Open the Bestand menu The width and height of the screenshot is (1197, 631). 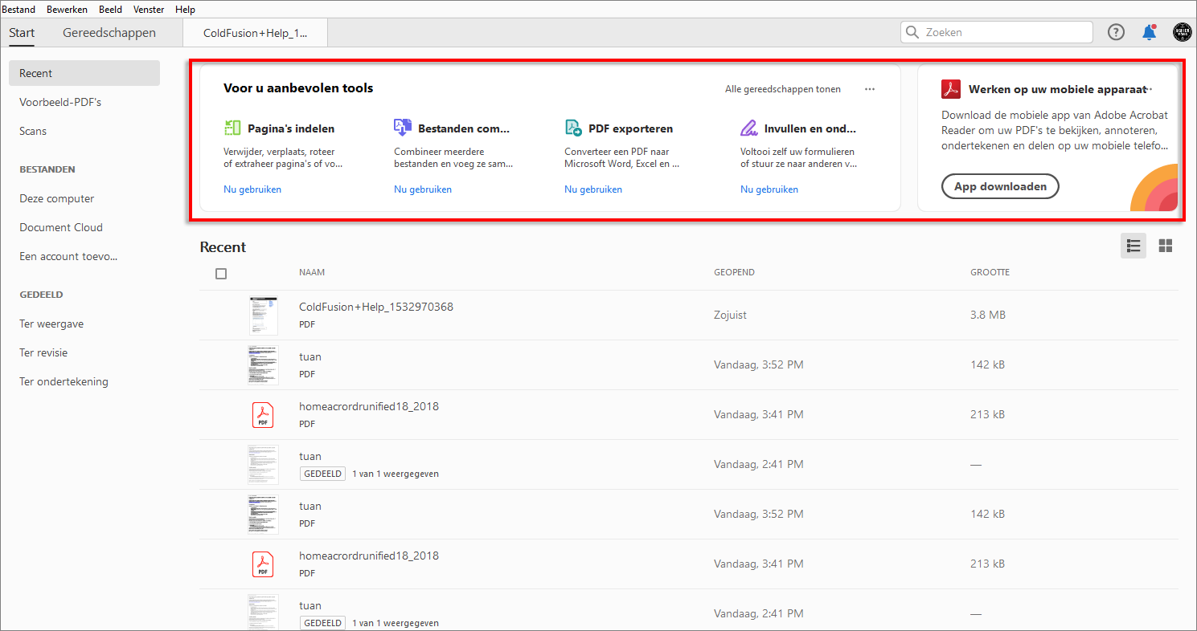[x=18, y=10]
